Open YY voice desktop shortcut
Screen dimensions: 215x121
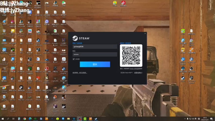(x=183, y=51)
